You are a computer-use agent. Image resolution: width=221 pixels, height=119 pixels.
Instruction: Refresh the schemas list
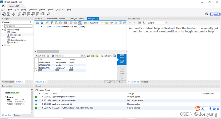[30, 22]
